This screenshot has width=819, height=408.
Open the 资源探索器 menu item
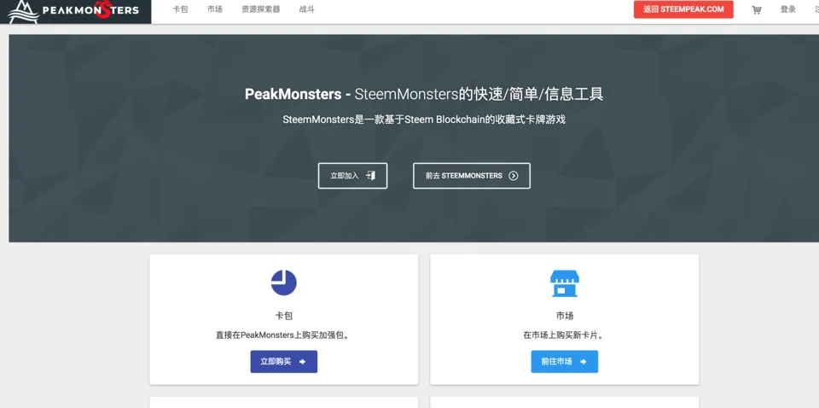point(261,9)
